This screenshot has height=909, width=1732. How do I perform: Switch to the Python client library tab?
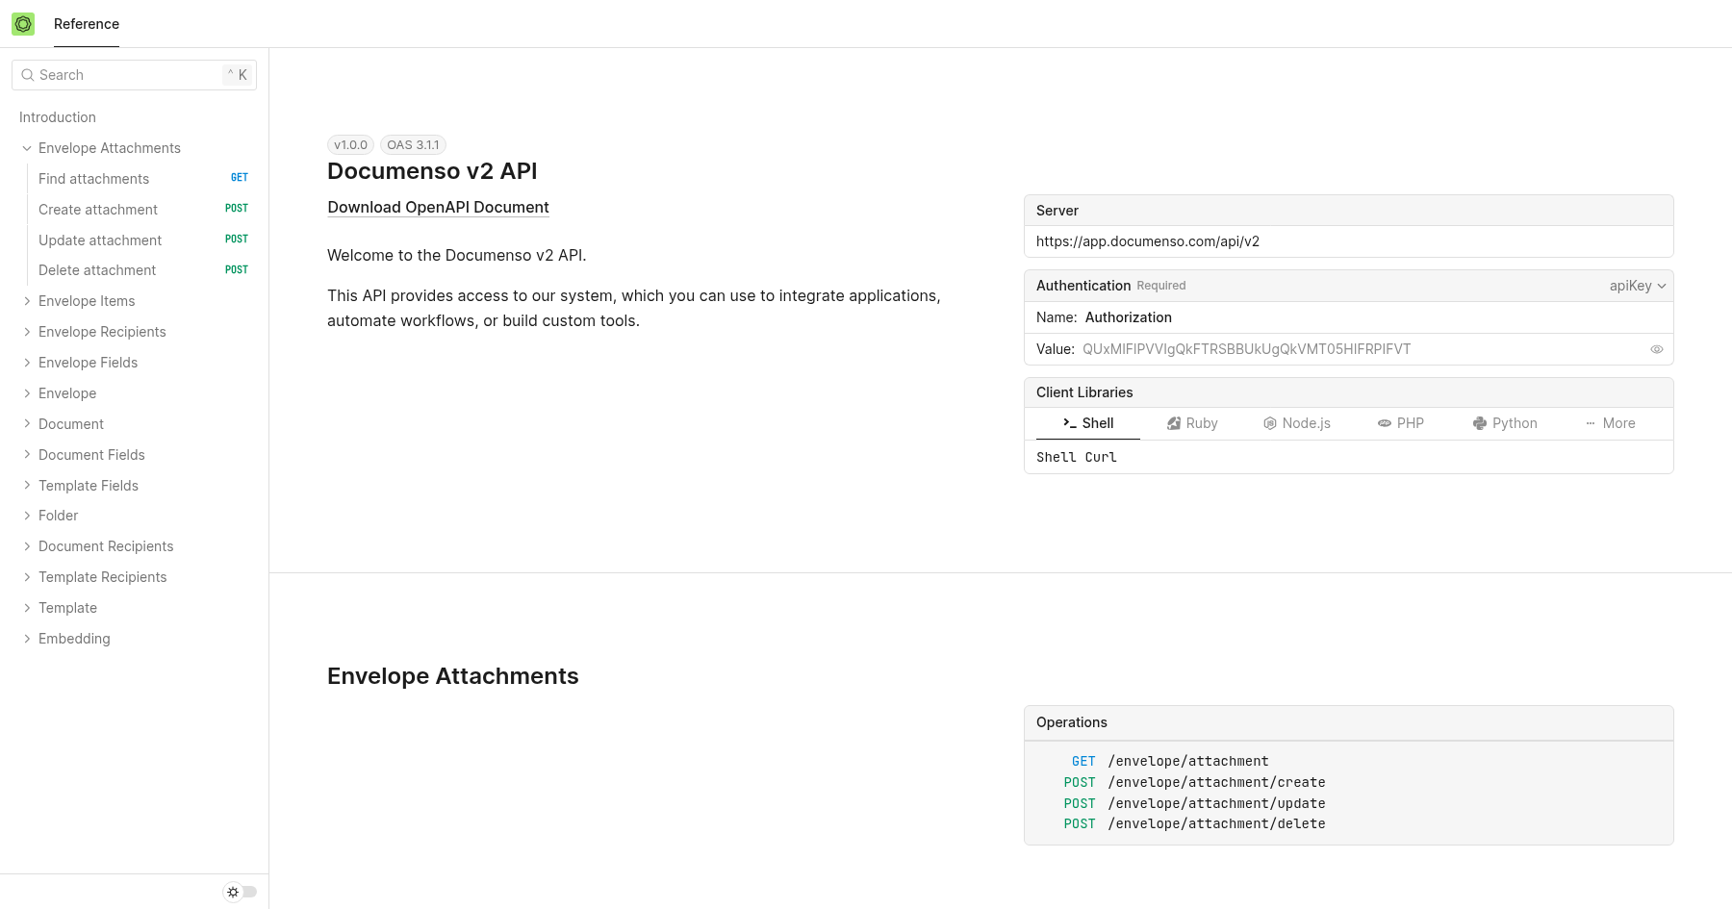(1505, 423)
